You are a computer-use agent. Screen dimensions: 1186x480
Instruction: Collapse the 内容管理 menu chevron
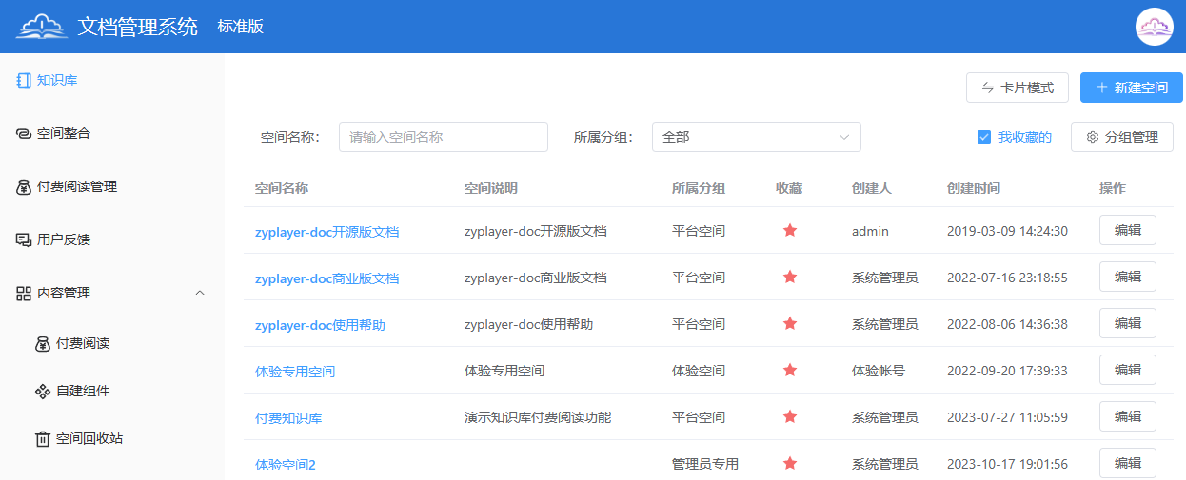point(200,293)
